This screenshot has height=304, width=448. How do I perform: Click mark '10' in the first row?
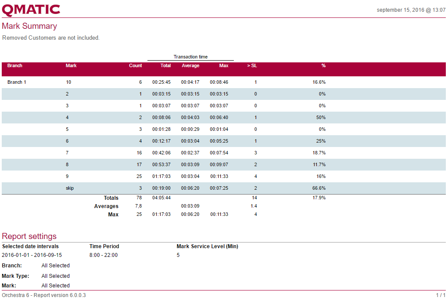click(x=68, y=82)
